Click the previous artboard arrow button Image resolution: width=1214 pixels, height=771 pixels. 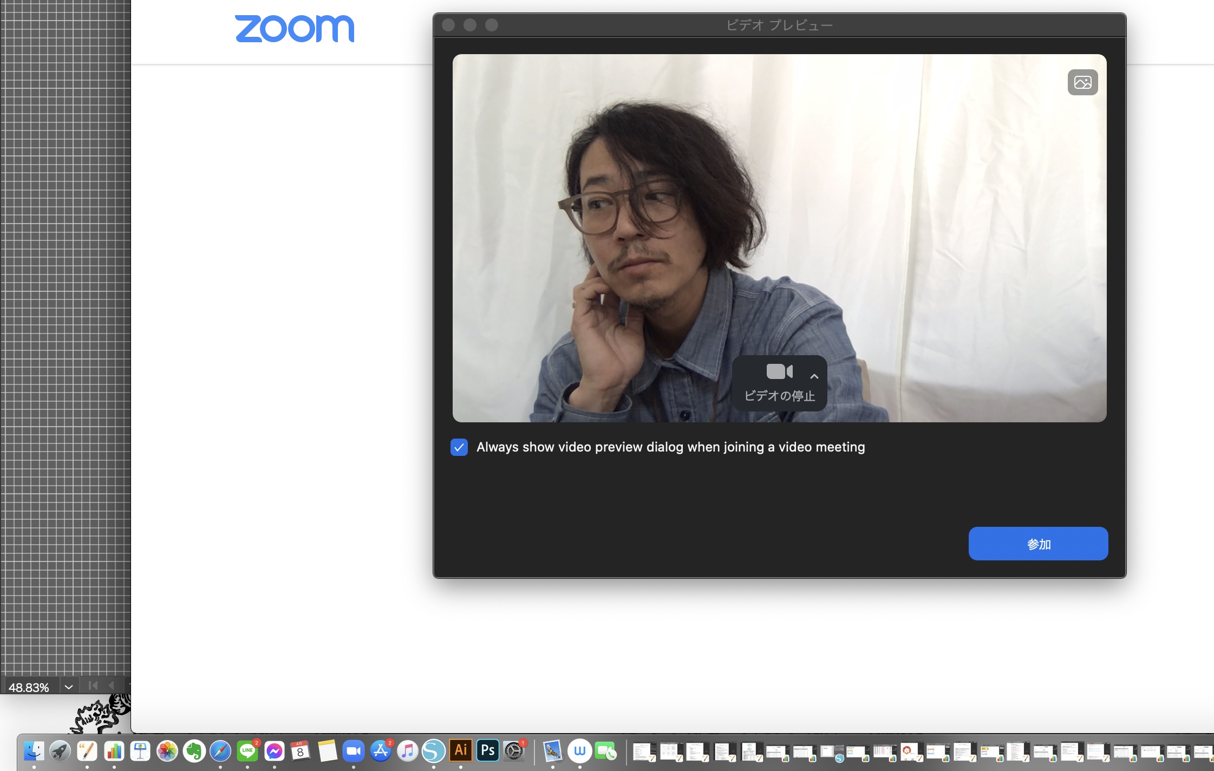pos(112,685)
